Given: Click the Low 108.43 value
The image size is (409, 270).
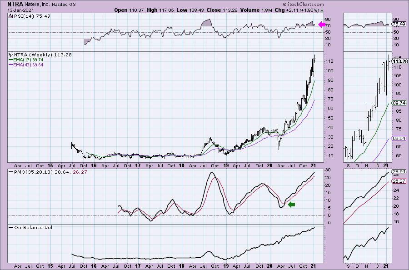Looking at the screenshot, I should tap(190, 10).
